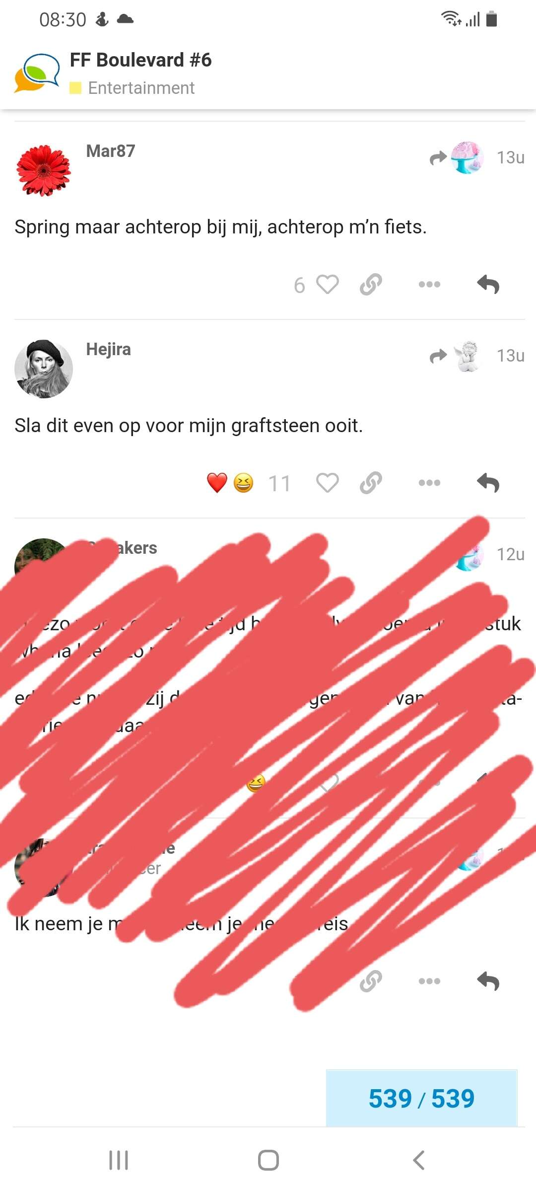The image size is (536, 1192).
Task: Open the 539 / 539 topic progress navigator
Action: (x=421, y=1098)
